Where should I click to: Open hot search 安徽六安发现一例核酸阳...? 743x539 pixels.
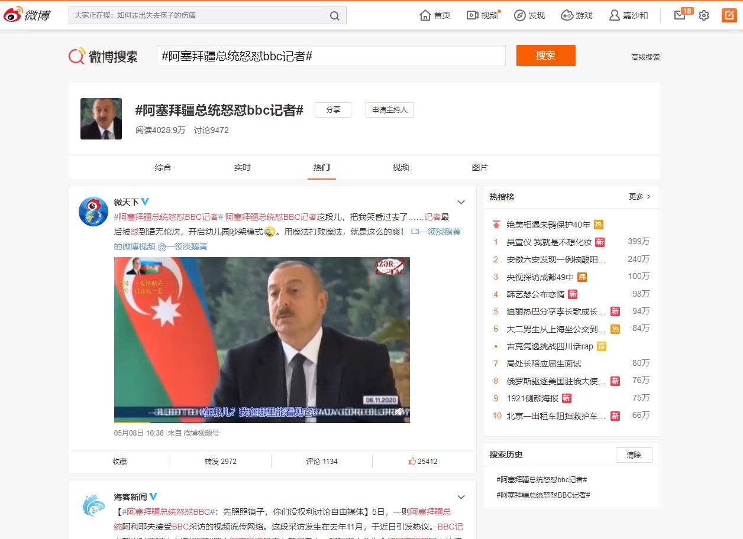[556, 259]
